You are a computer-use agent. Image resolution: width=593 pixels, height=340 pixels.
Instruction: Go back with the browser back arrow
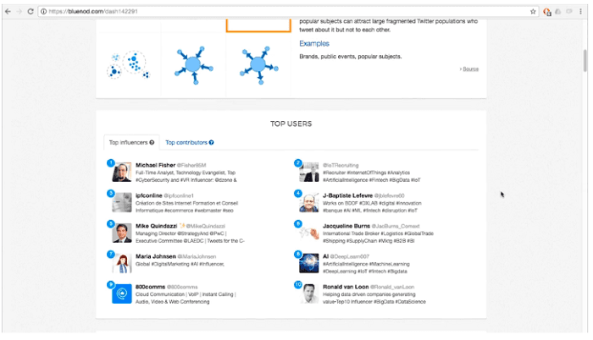(8, 11)
